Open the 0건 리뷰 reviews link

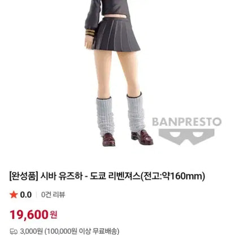pyautogui.click(x=53, y=194)
